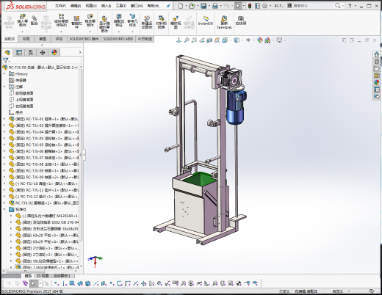Image resolution: width=382 pixels, height=295 pixels.
Task: Click the Instant3D toolbar button
Action: pyautogui.click(x=206, y=21)
